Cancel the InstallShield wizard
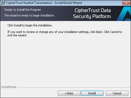Image resolution: width=131 pixels, height=98 pixels. [117, 93]
